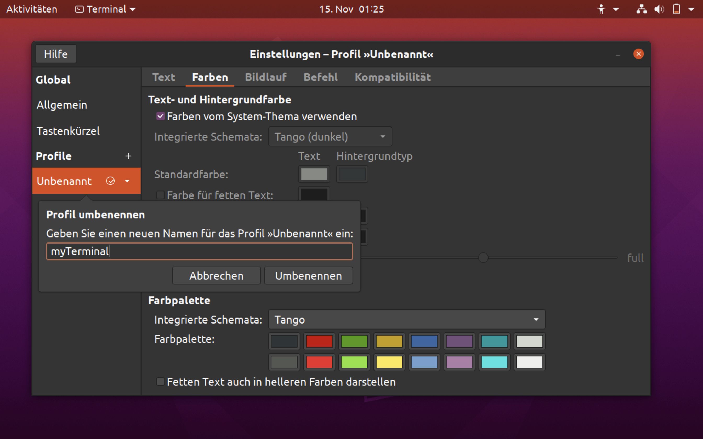Click the battery icon in the top bar
The height and width of the screenshot is (439, 703).
coord(676,9)
